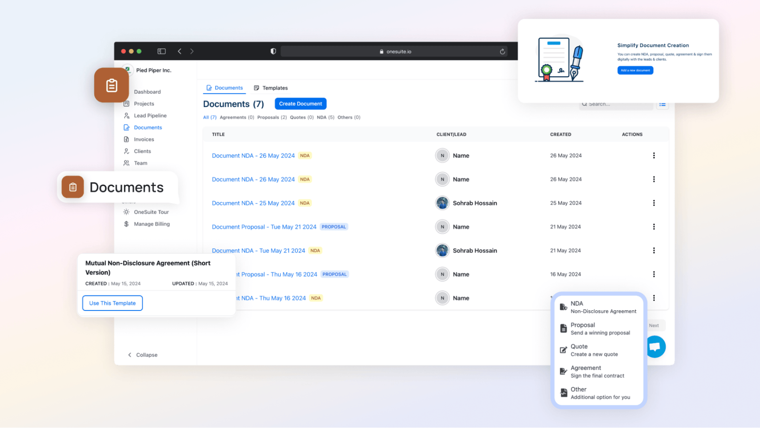
Task: Open actions menu for 25 May NDA row
Action: (654, 203)
